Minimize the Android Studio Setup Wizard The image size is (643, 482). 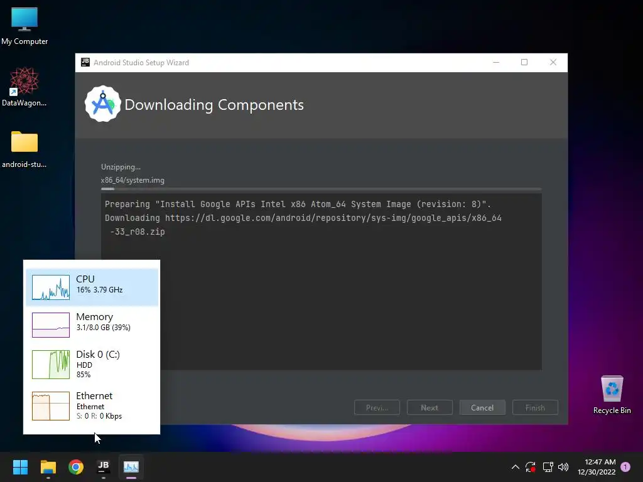(x=496, y=62)
